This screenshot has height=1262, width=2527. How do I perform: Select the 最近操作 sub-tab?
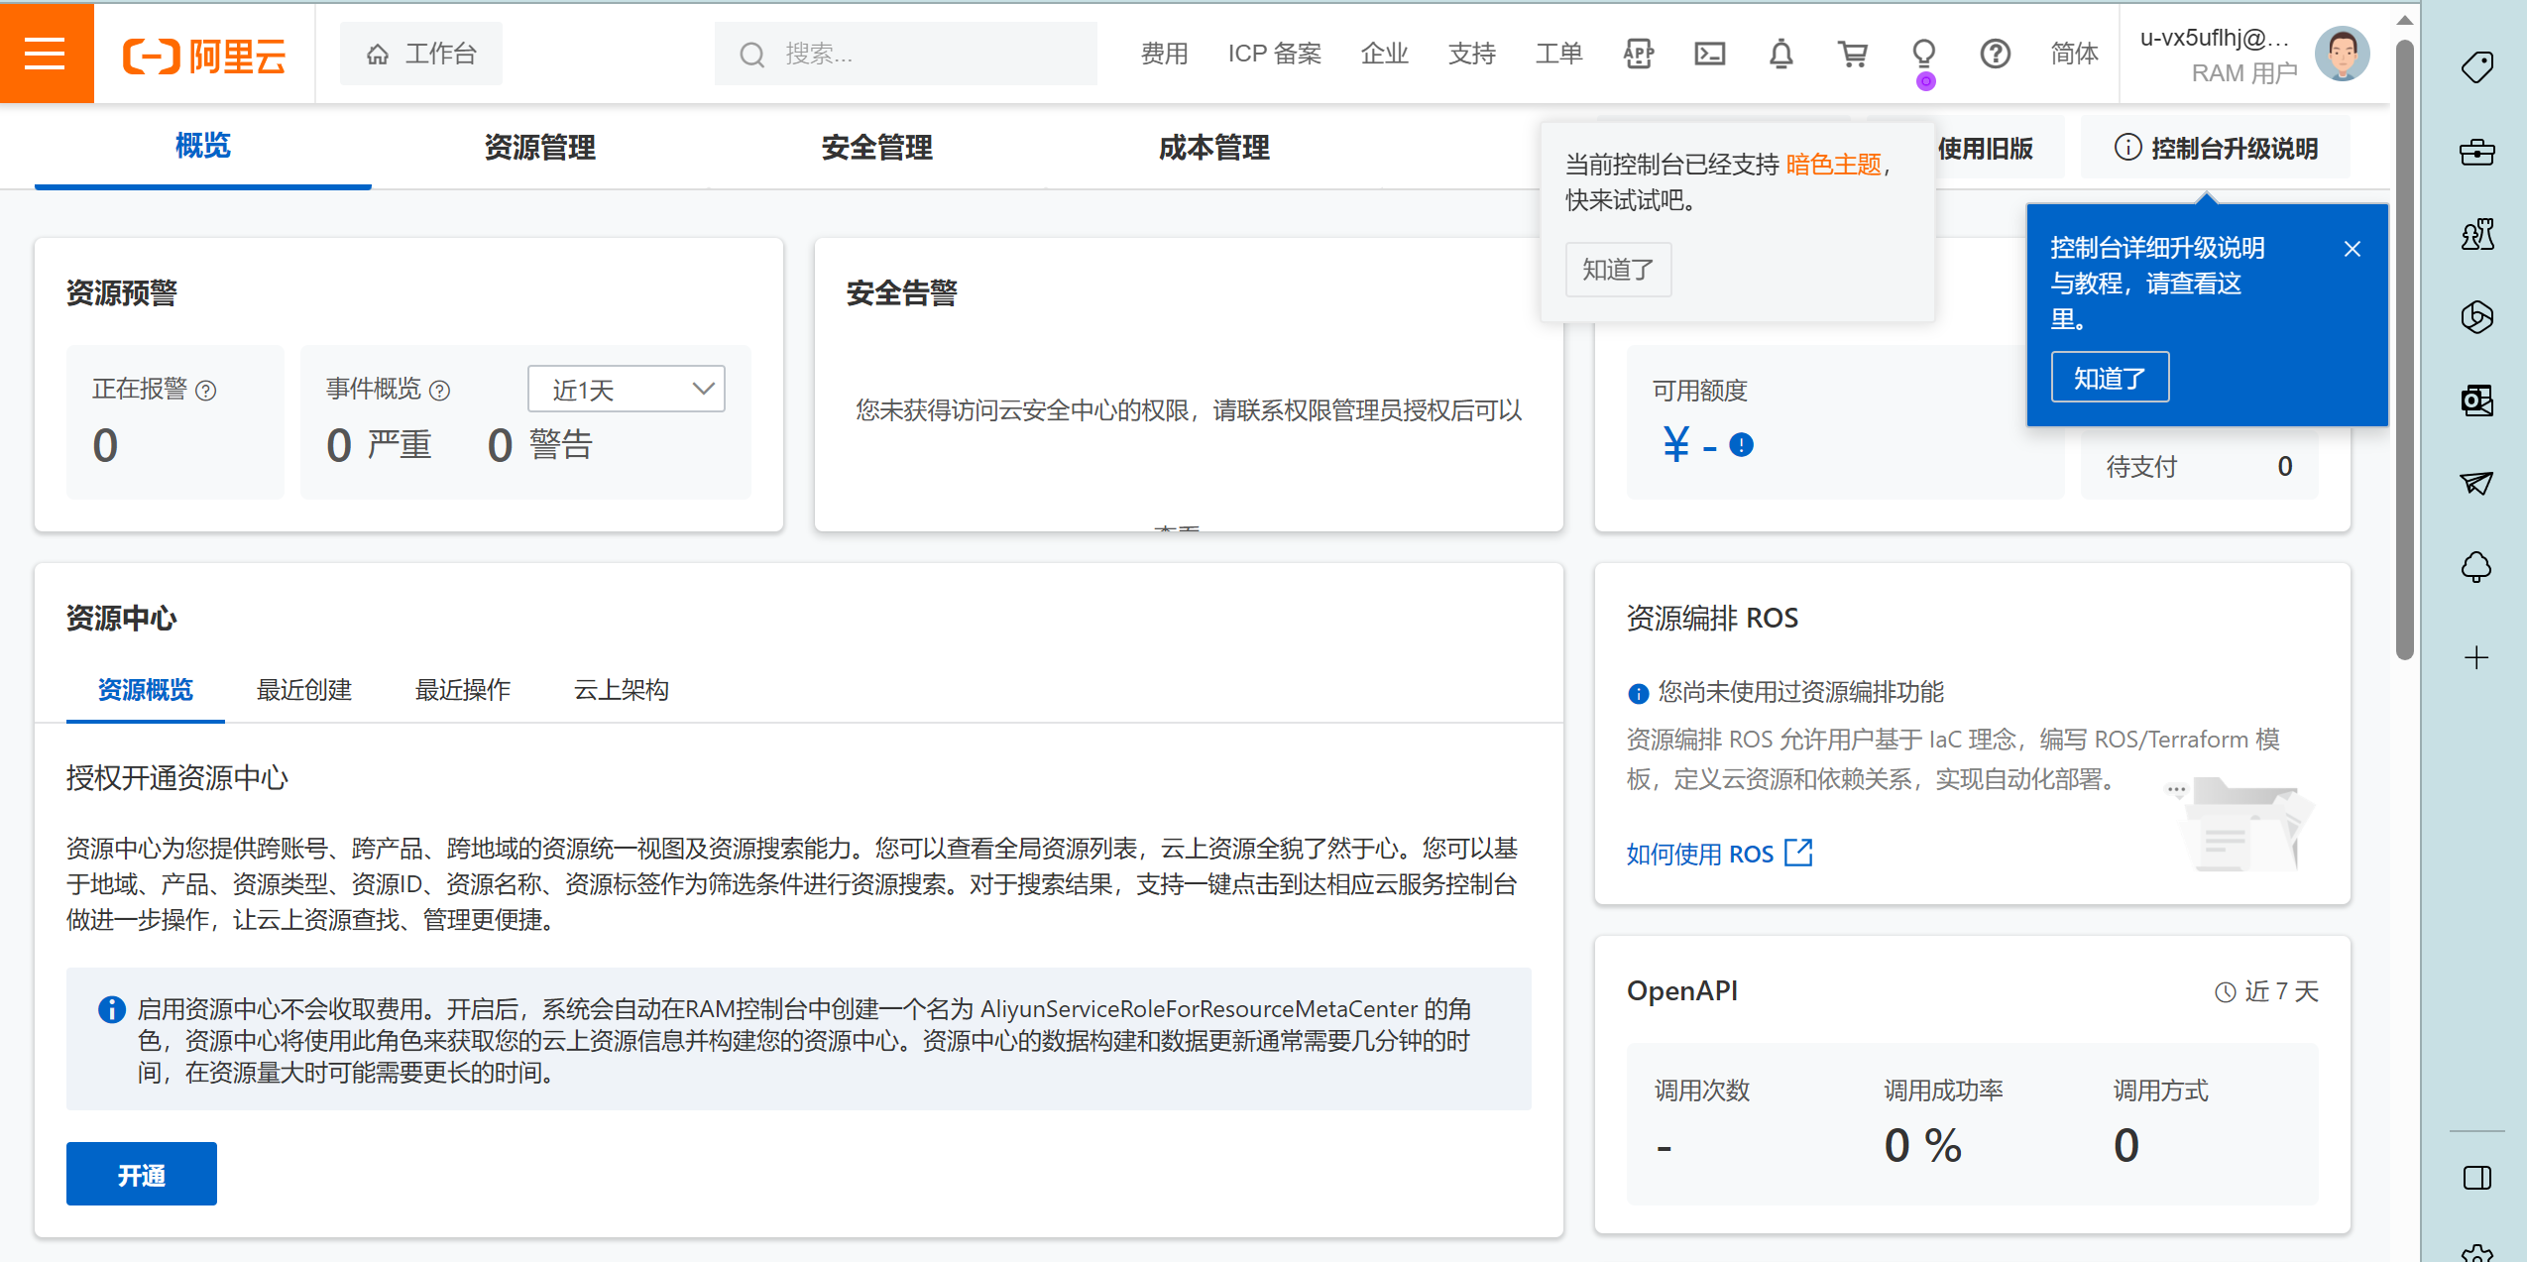pos(462,690)
